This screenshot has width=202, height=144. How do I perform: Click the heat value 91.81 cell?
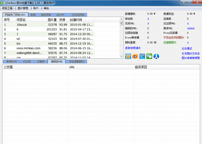[63, 29]
